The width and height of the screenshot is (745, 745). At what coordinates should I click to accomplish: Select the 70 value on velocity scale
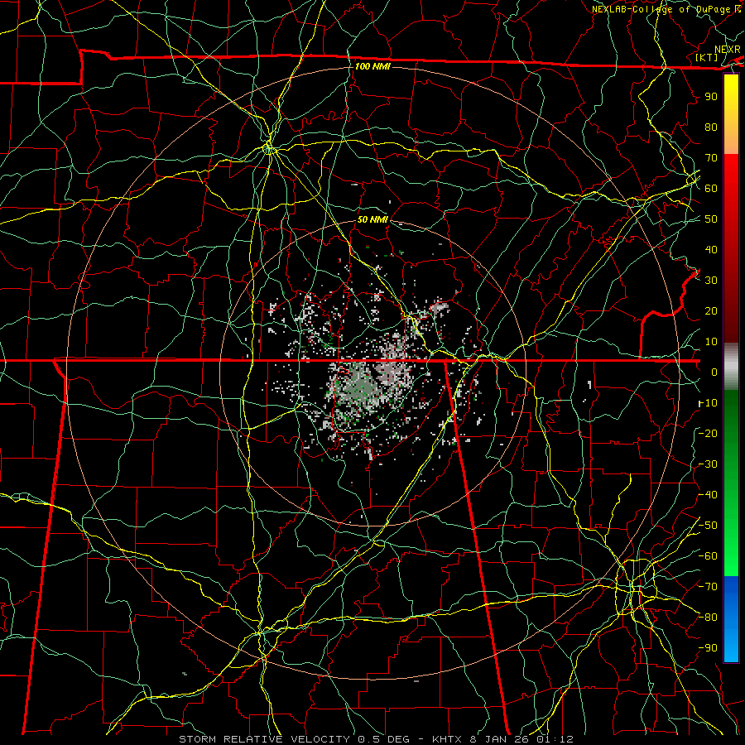point(711,158)
